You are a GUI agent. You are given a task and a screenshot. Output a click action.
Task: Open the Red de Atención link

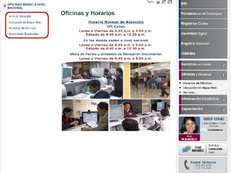20,16
